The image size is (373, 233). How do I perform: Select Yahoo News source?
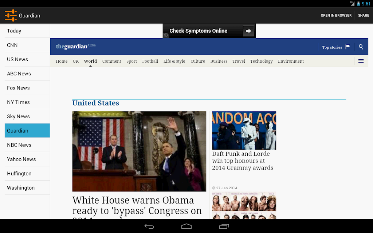[27, 159]
